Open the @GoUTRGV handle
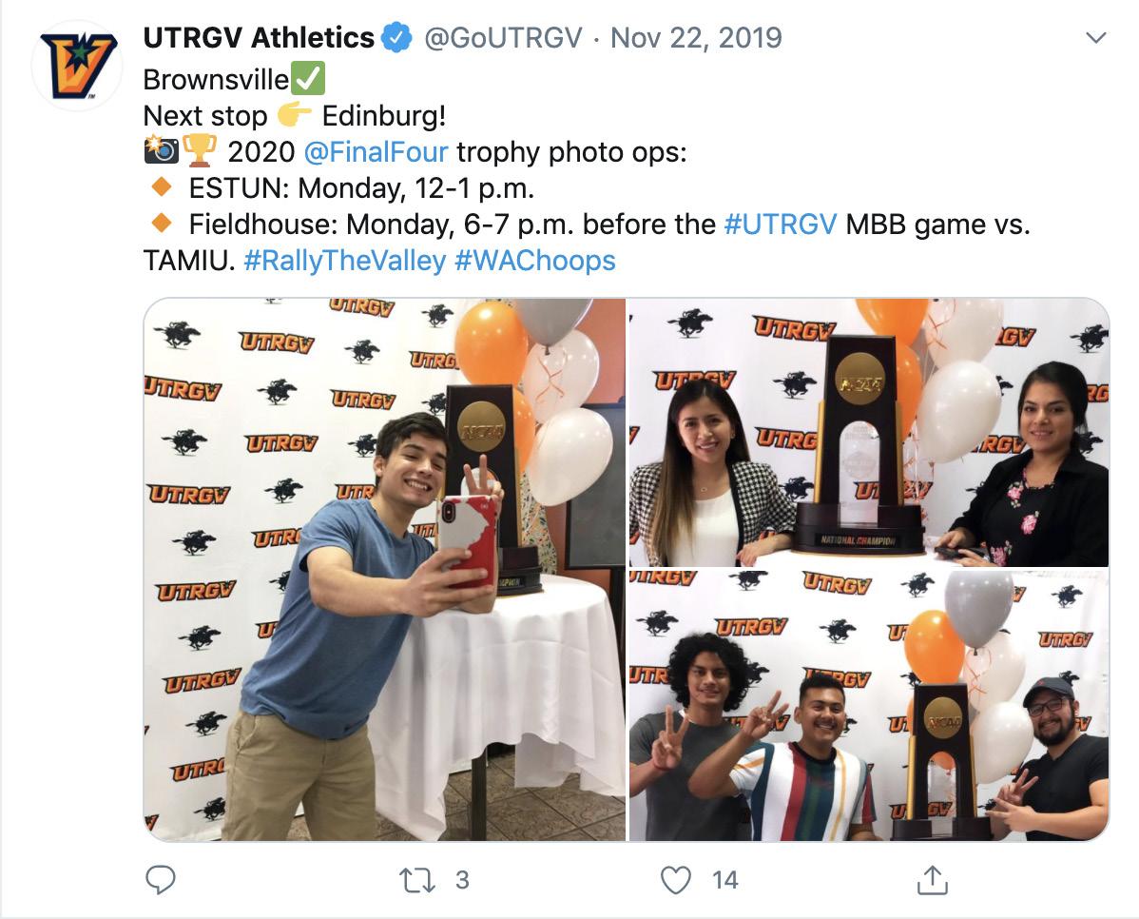This screenshot has height=919, width=1139. tap(503, 38)
